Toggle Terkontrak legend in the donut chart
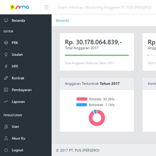Screen dimensions: 156x156 tap(95, 105)
